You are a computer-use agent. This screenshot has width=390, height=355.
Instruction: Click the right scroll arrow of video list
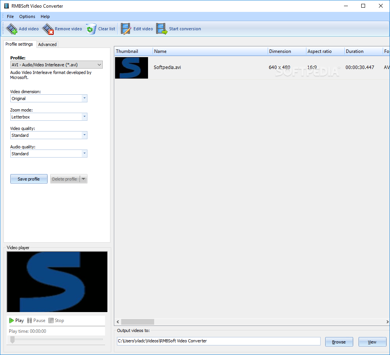coord(387,322)
